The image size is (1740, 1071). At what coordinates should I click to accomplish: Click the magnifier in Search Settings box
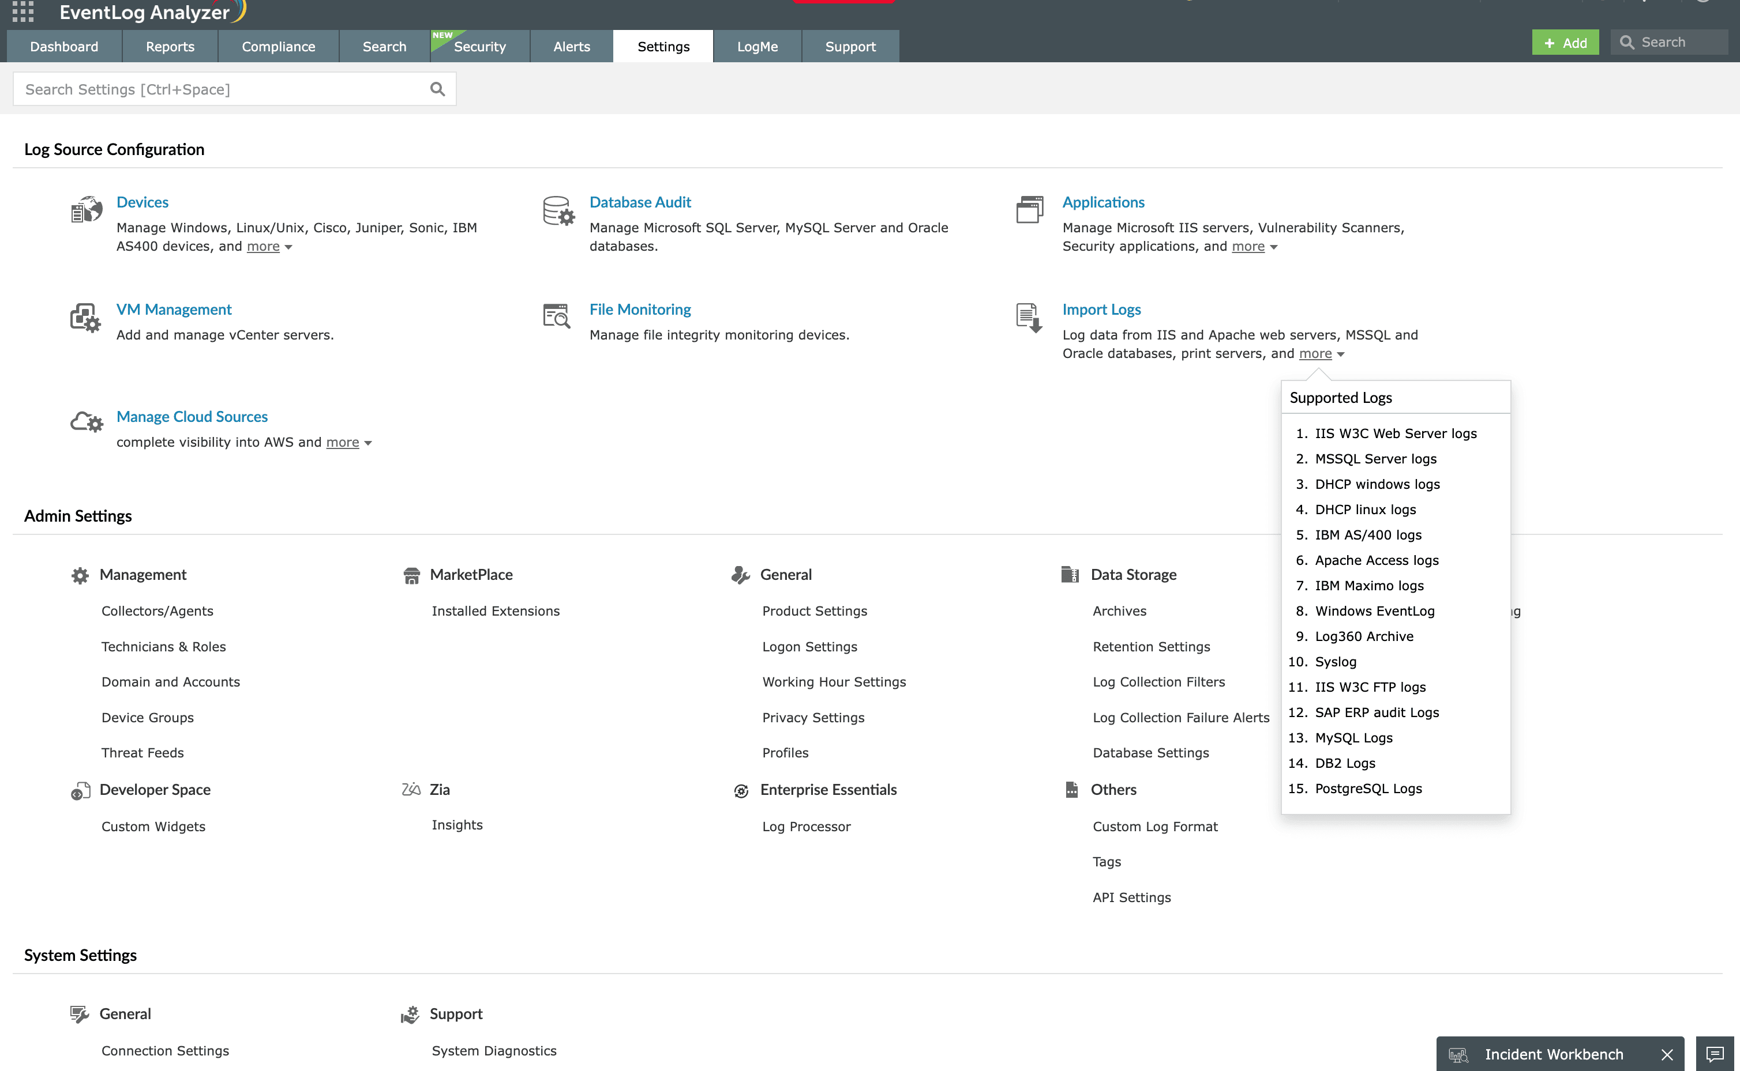(437, 89)
